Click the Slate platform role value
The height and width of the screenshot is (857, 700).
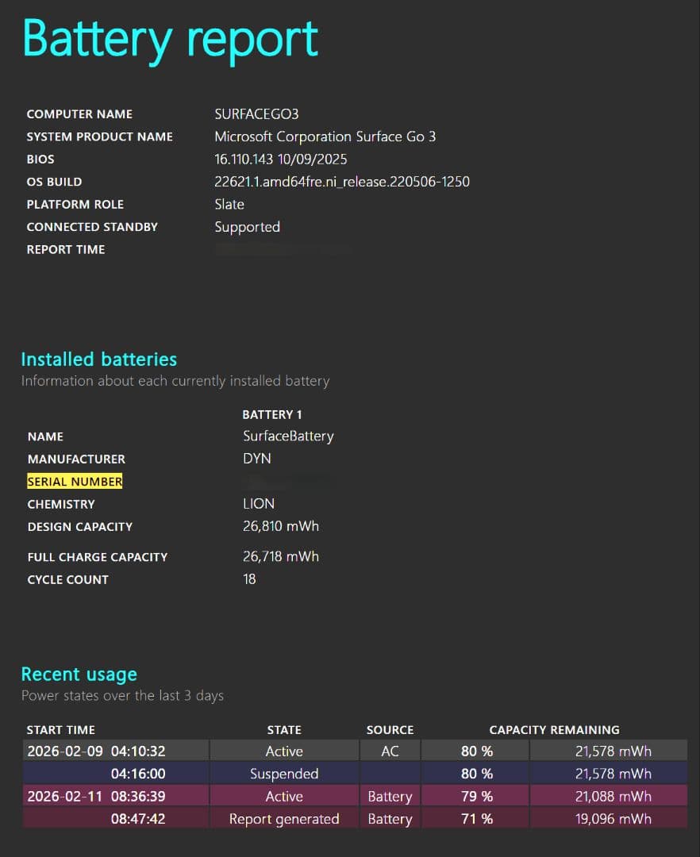(229, 204)
